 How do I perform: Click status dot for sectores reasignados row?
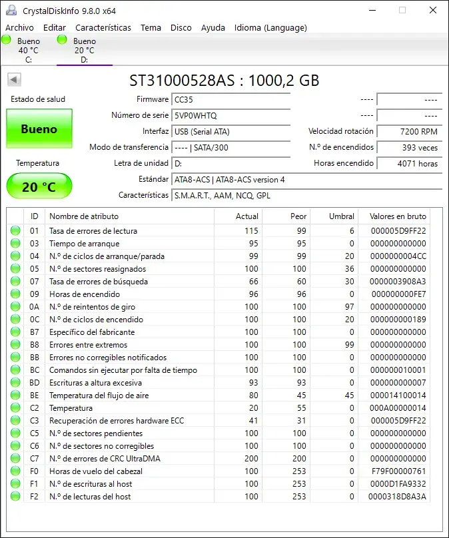coord(15,268)
